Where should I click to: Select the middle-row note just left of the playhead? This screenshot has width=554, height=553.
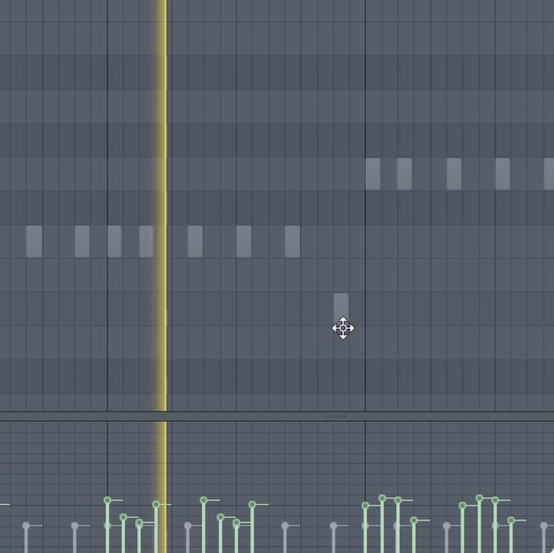[146, 242]
